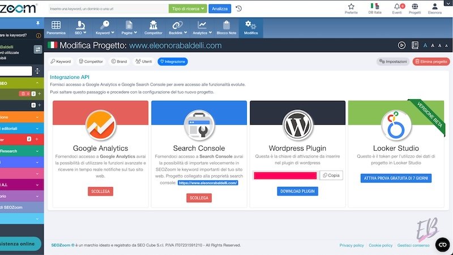The image size is (453, 255).
Task: Open the project URL in the title
Action: [176, 45]
